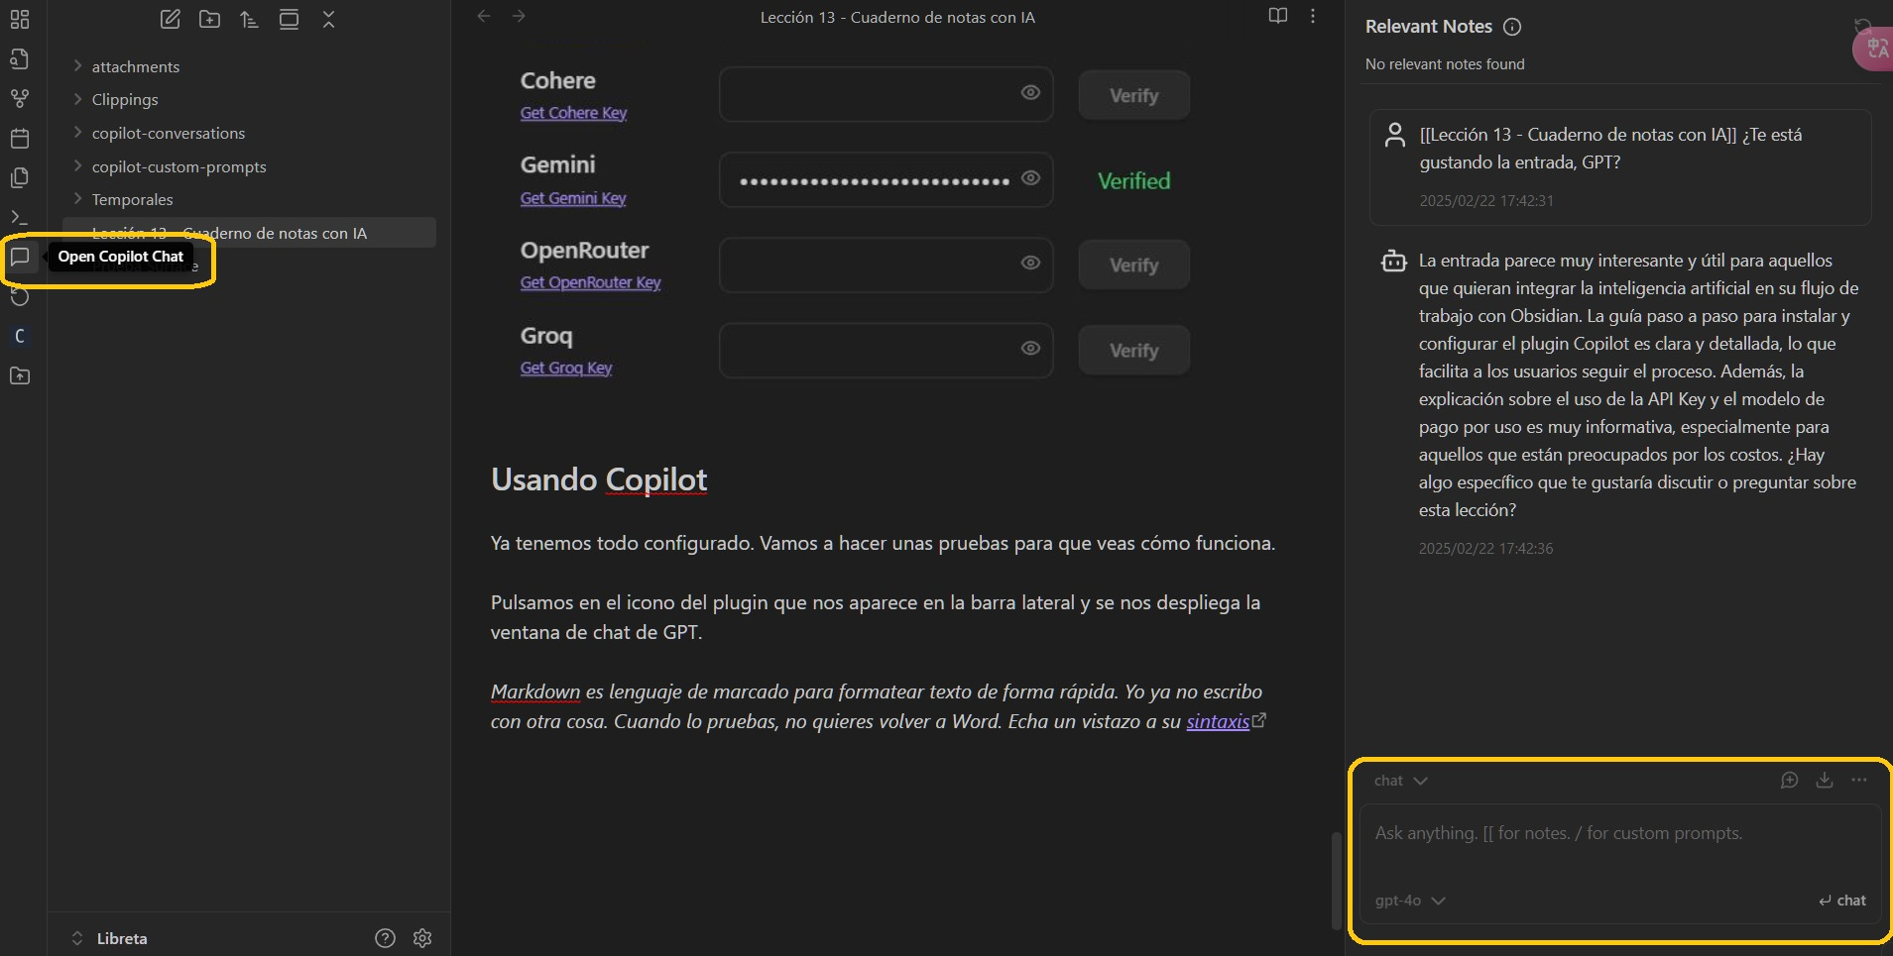Click the pink floating translate button

pyautogui.click(x=1873, y=48)
